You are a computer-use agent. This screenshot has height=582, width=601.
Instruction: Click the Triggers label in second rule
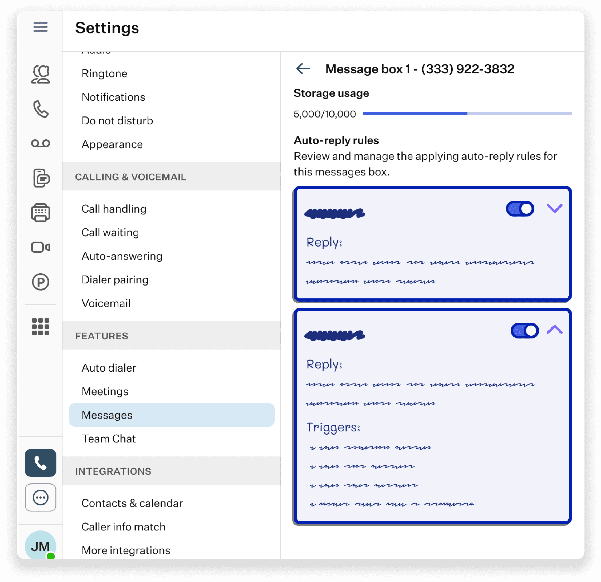[x=333, y=427]
